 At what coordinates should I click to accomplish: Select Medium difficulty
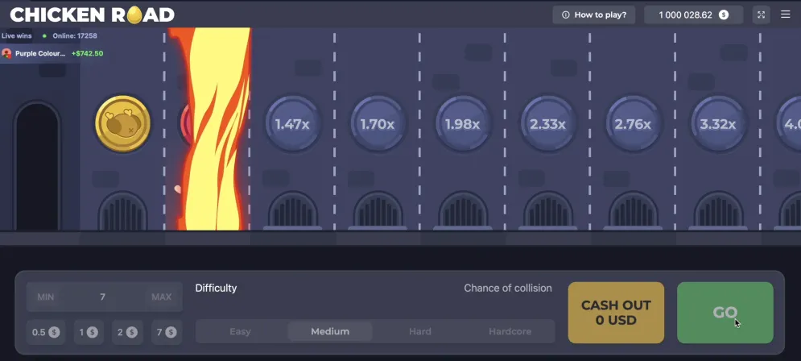coord(330,331)
